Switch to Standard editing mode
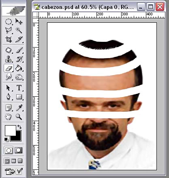 point(9,150)
